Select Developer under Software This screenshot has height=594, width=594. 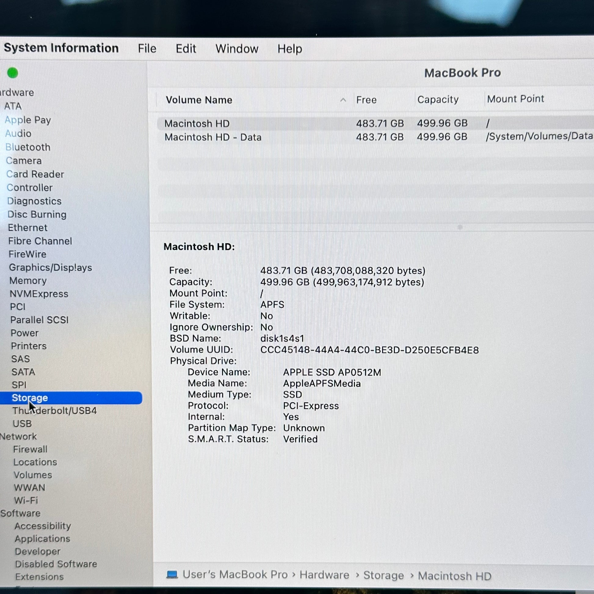38,551
